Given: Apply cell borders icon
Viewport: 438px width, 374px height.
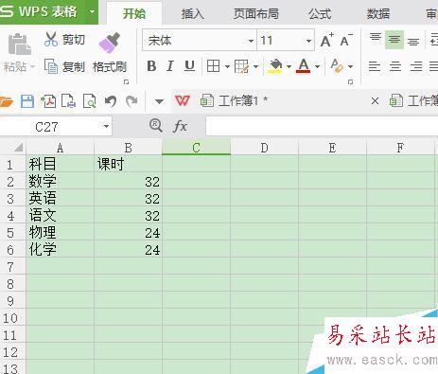Looking at the screenshot, I should 213,66.
